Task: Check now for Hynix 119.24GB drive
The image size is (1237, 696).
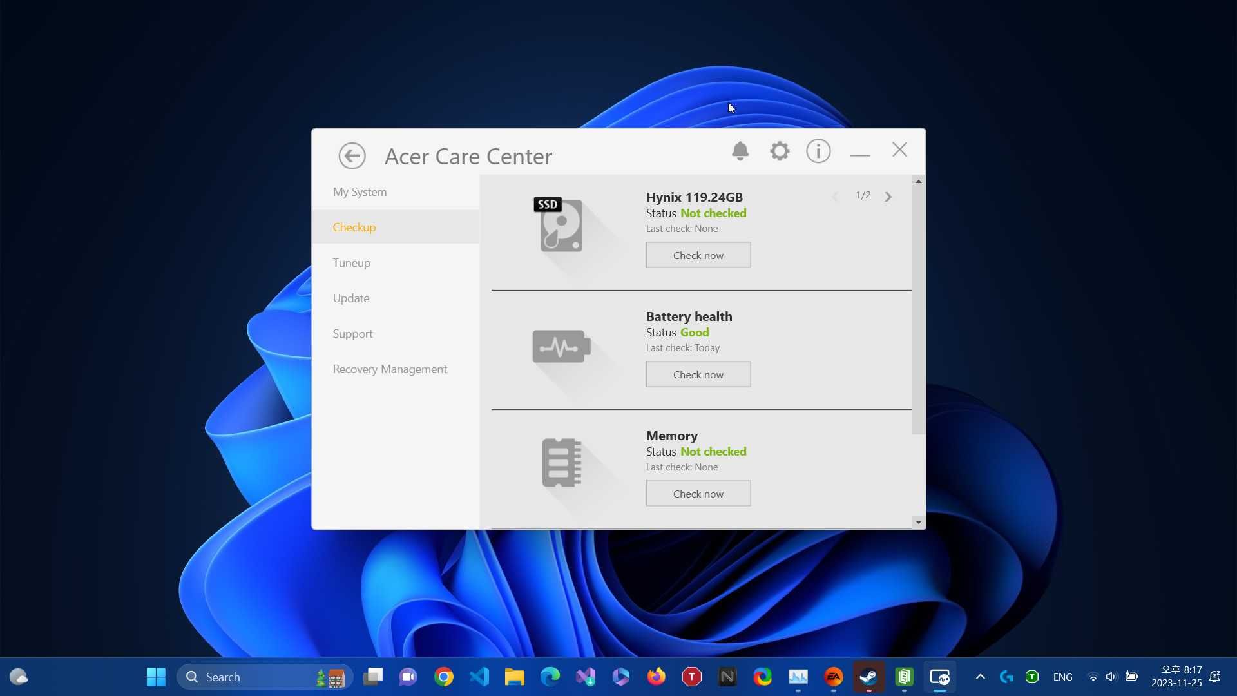Action: tap(698, 255)
